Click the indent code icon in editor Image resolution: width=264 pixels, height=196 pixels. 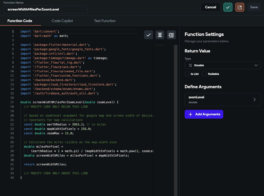click(x=171, y=35)
